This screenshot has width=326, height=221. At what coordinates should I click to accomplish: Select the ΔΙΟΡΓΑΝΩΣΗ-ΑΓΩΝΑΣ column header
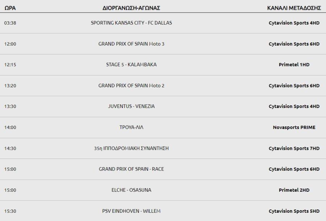tap(131, 8)
